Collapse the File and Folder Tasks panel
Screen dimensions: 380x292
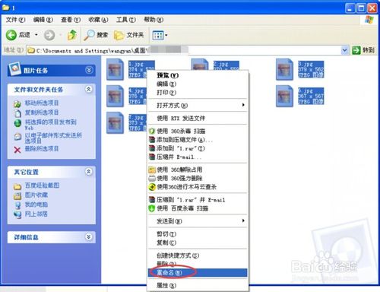point(89,89)
